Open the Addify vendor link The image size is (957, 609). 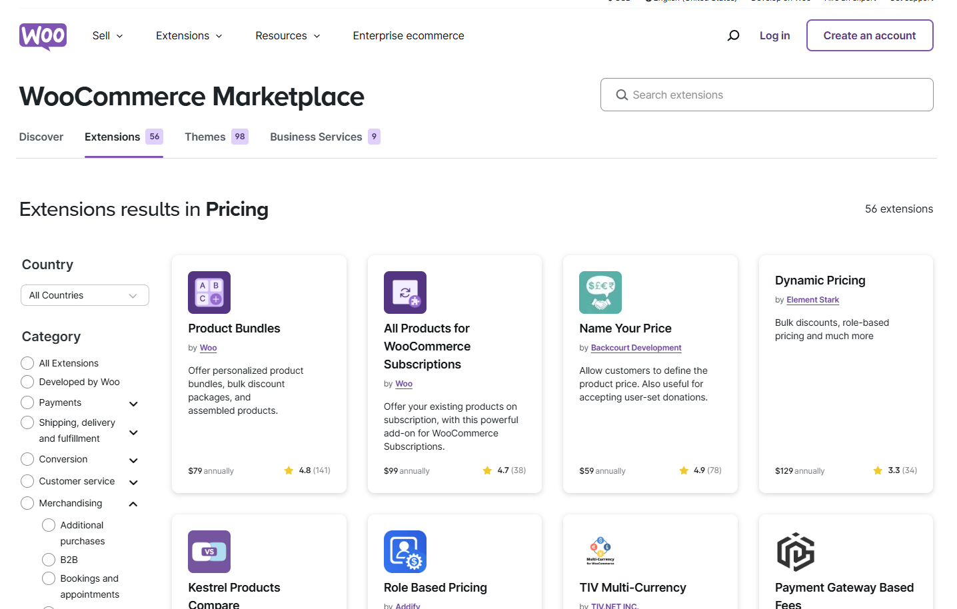tap(408, 606)
